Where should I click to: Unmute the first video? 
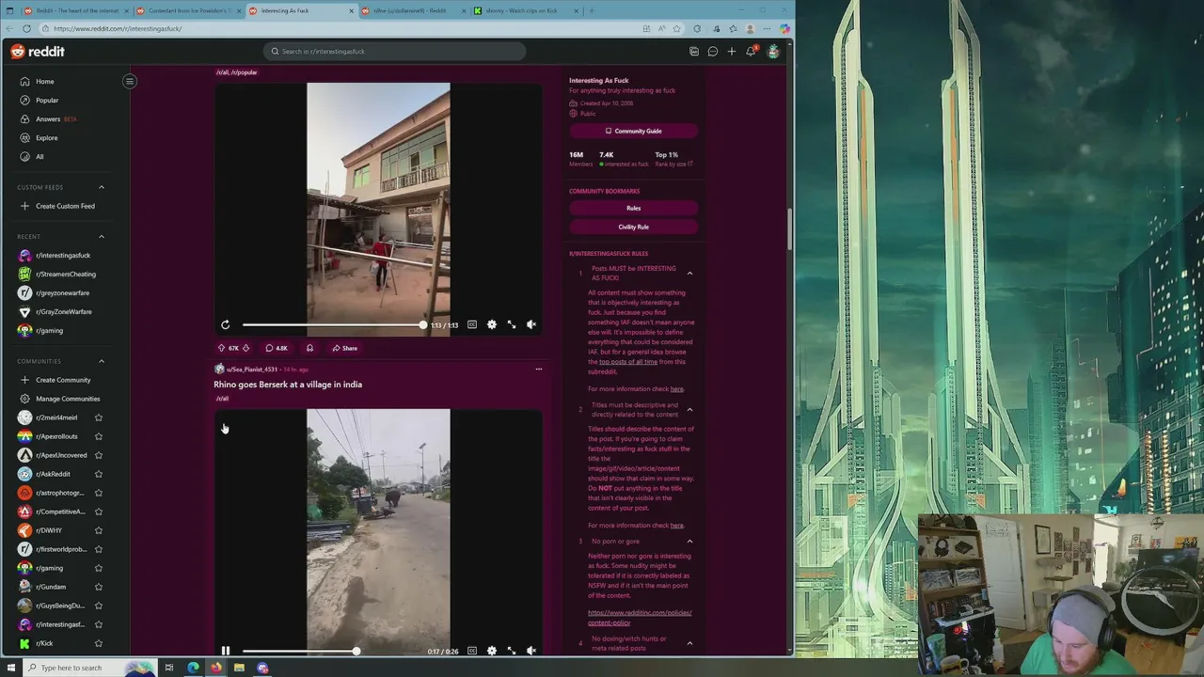point(531,324)
